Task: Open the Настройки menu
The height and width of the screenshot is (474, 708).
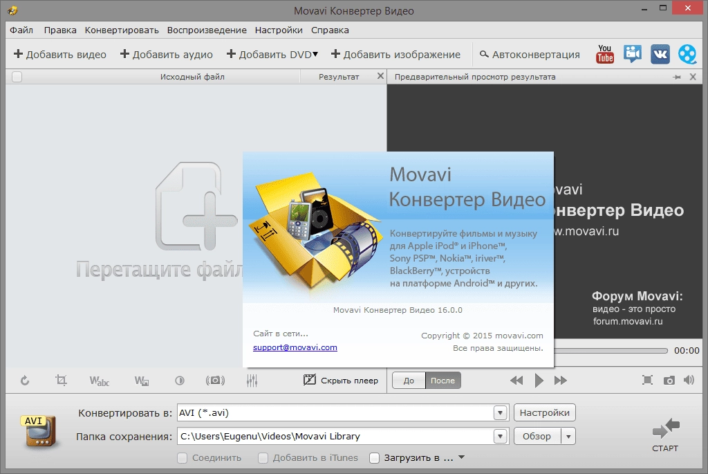Action: pyautogui.click(x=279, y=30)
